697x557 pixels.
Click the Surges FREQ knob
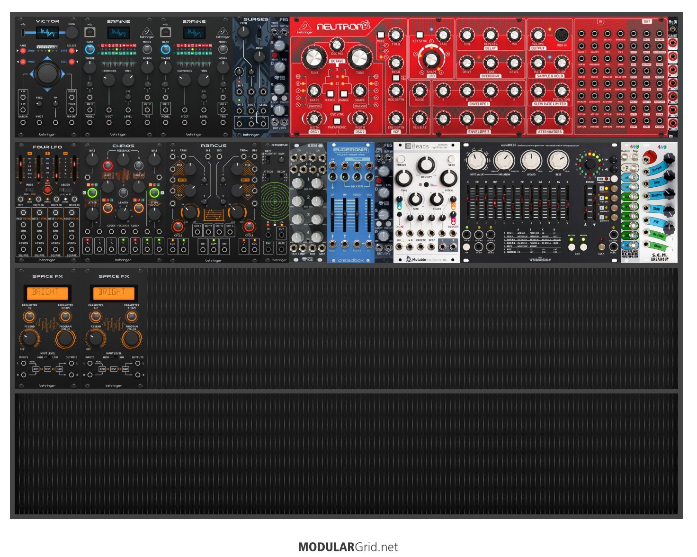tap(243, 32)
